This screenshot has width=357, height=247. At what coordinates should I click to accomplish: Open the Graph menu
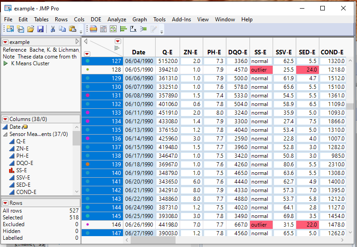point(139,19)
